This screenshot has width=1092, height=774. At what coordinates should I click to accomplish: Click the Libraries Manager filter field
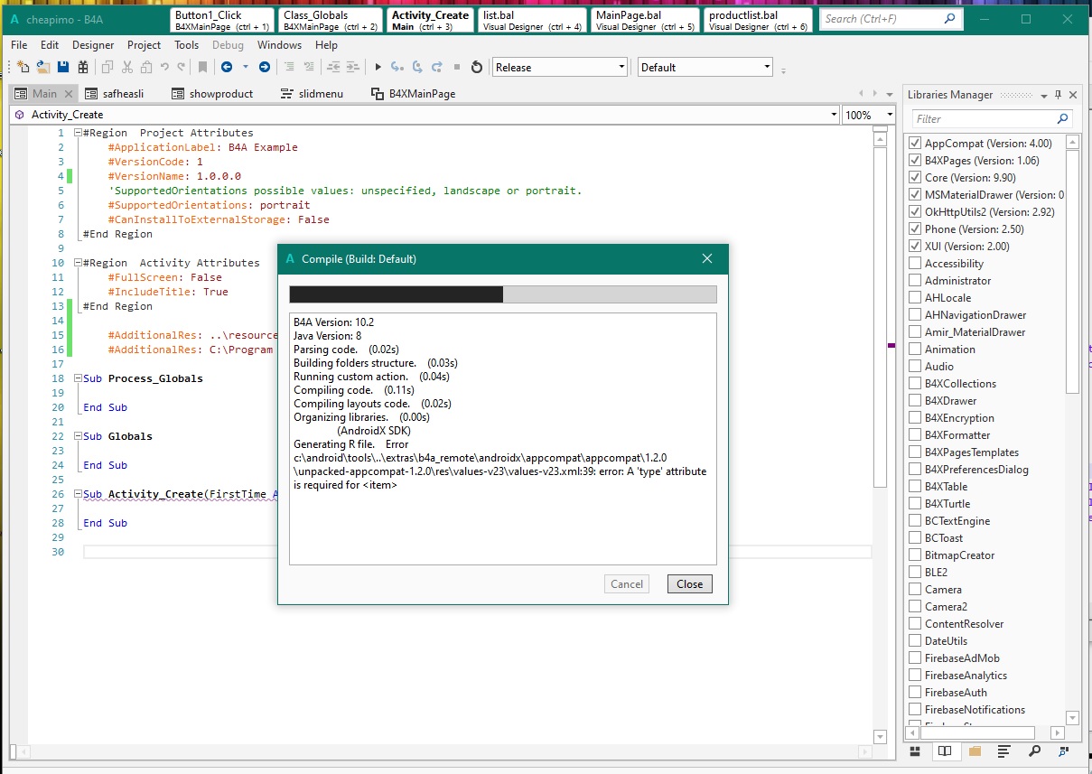(983, 119)
